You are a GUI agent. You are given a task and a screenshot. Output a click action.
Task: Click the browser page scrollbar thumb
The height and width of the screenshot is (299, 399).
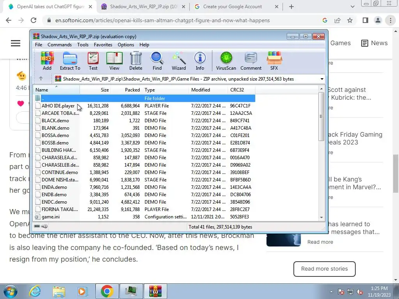click(396, 173)
